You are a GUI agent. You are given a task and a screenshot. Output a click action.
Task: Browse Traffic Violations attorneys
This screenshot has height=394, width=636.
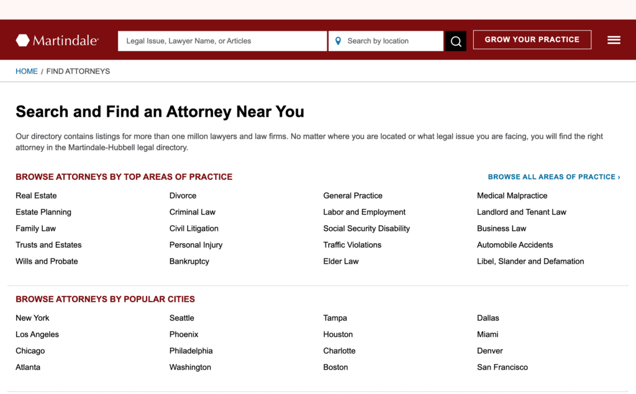pos(352,245)
